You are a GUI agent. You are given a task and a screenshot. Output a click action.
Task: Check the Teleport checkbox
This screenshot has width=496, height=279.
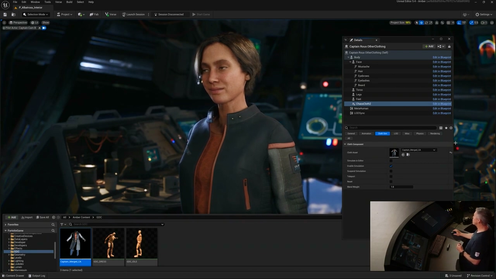pos(391,176)
